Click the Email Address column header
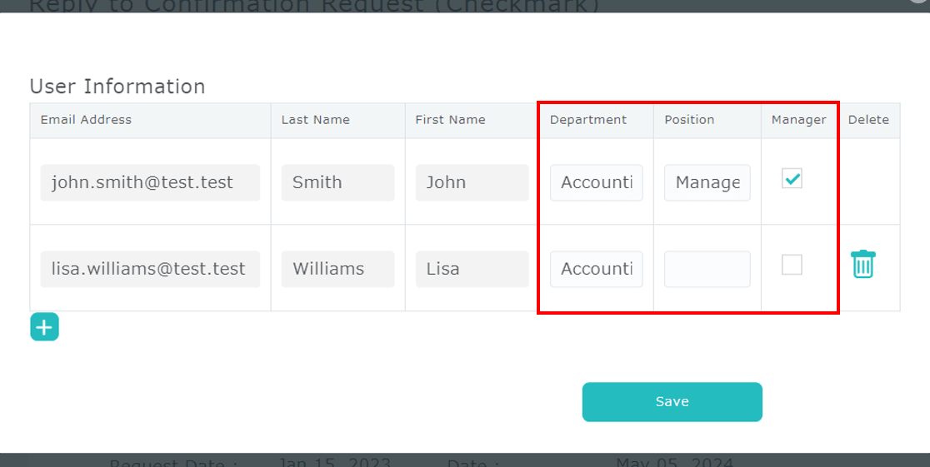Viewport: 930px width, 467px height. tap(86, 120)
